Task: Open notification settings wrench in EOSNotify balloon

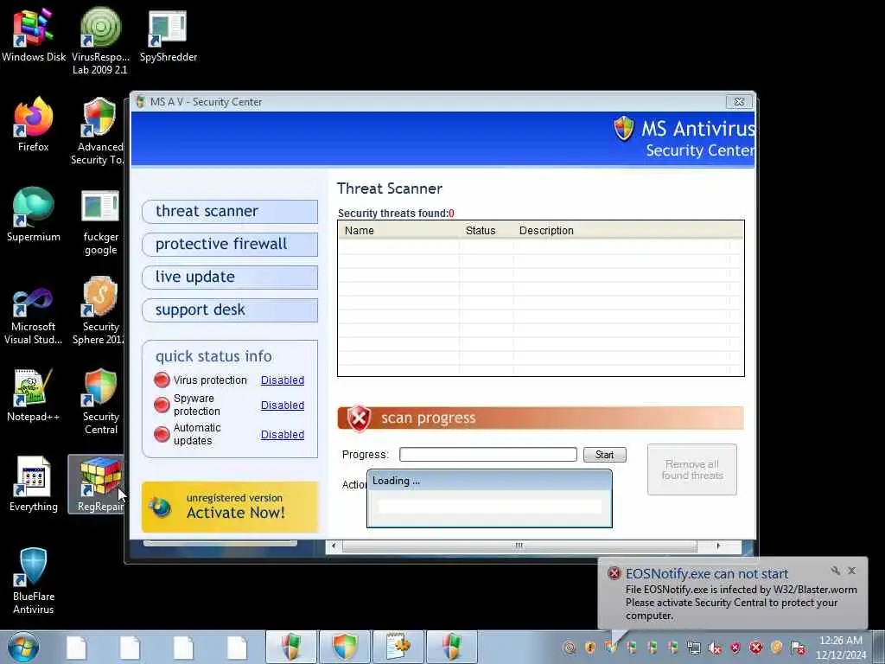Action: point(836,571)
